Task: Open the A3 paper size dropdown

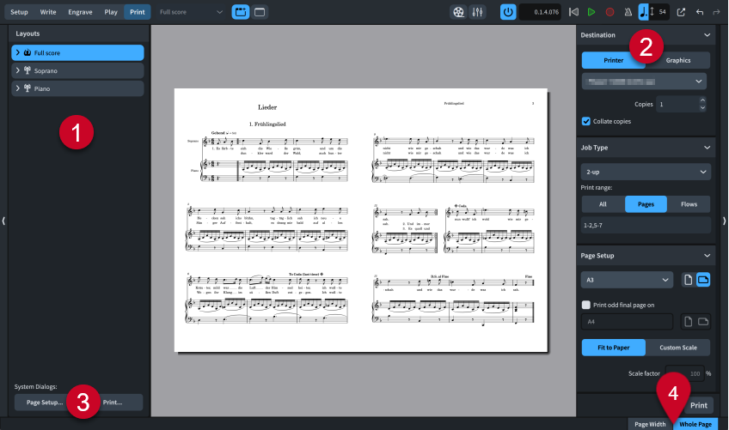Action: click(628, 280)
